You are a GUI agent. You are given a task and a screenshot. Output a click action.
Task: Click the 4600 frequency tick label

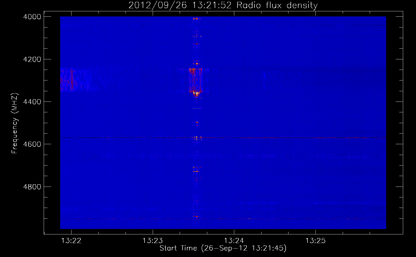[x=32, y=144]
